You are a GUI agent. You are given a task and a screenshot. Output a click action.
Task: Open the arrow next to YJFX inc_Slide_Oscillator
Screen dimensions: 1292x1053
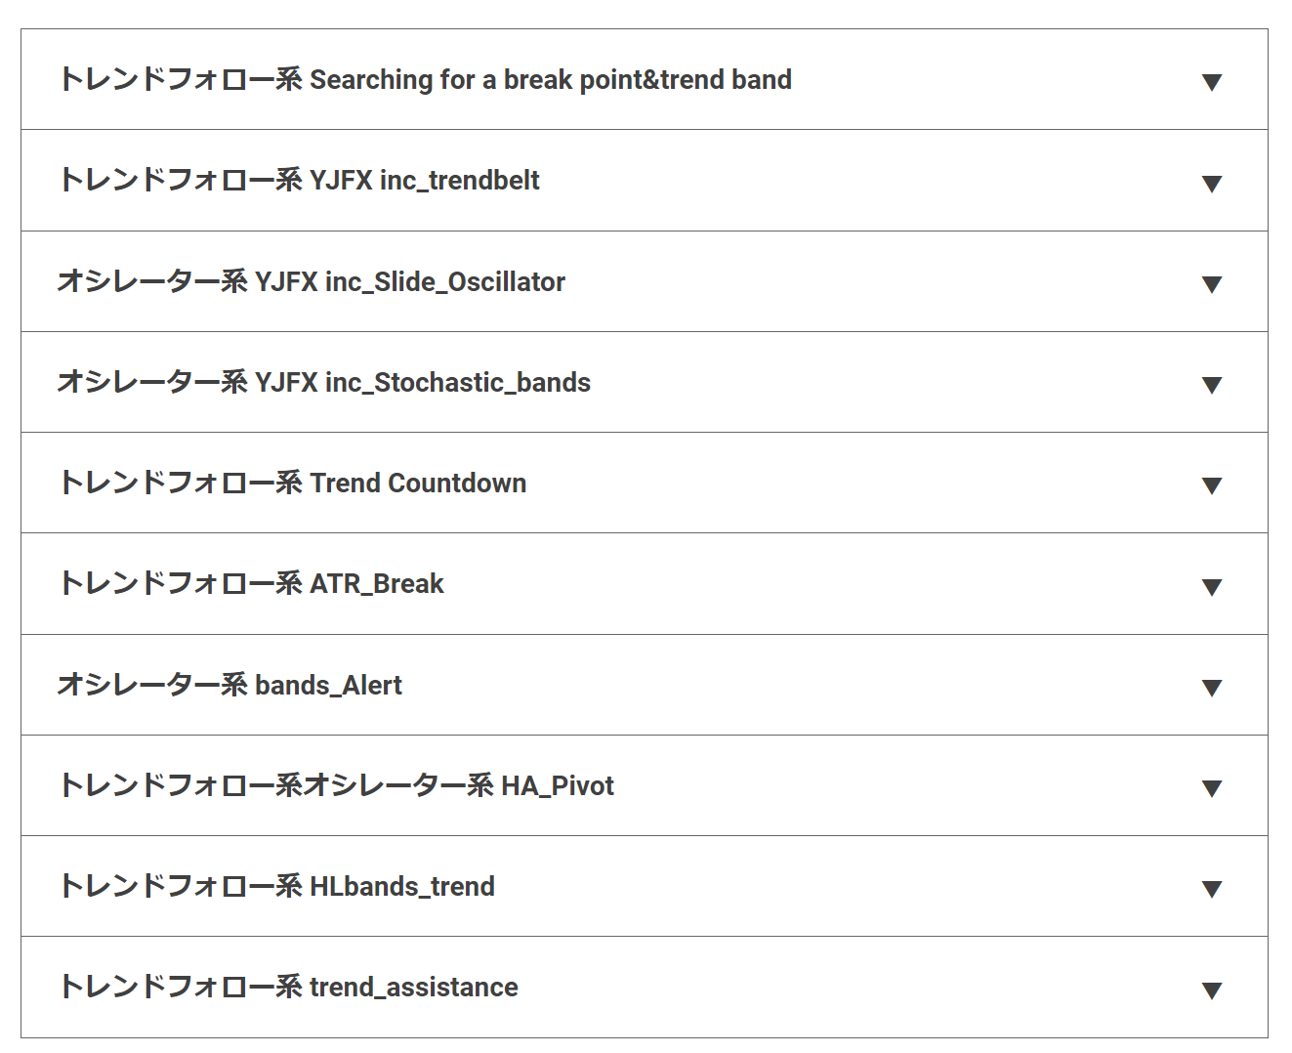pos(1212,284)
